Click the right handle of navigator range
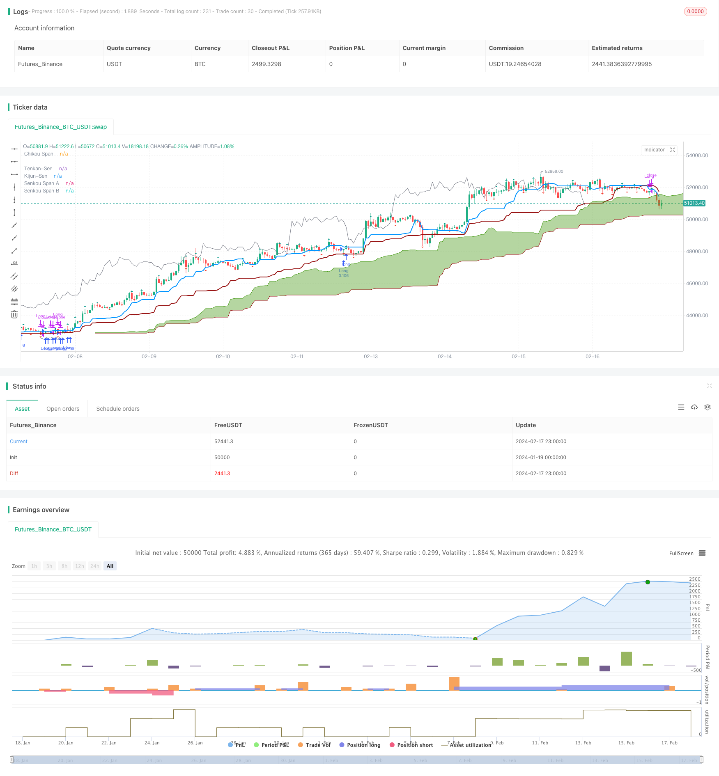 pos(702,760)
